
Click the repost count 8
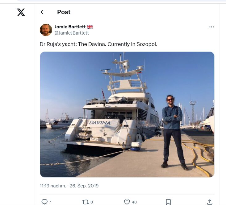(x=92, y=202)
